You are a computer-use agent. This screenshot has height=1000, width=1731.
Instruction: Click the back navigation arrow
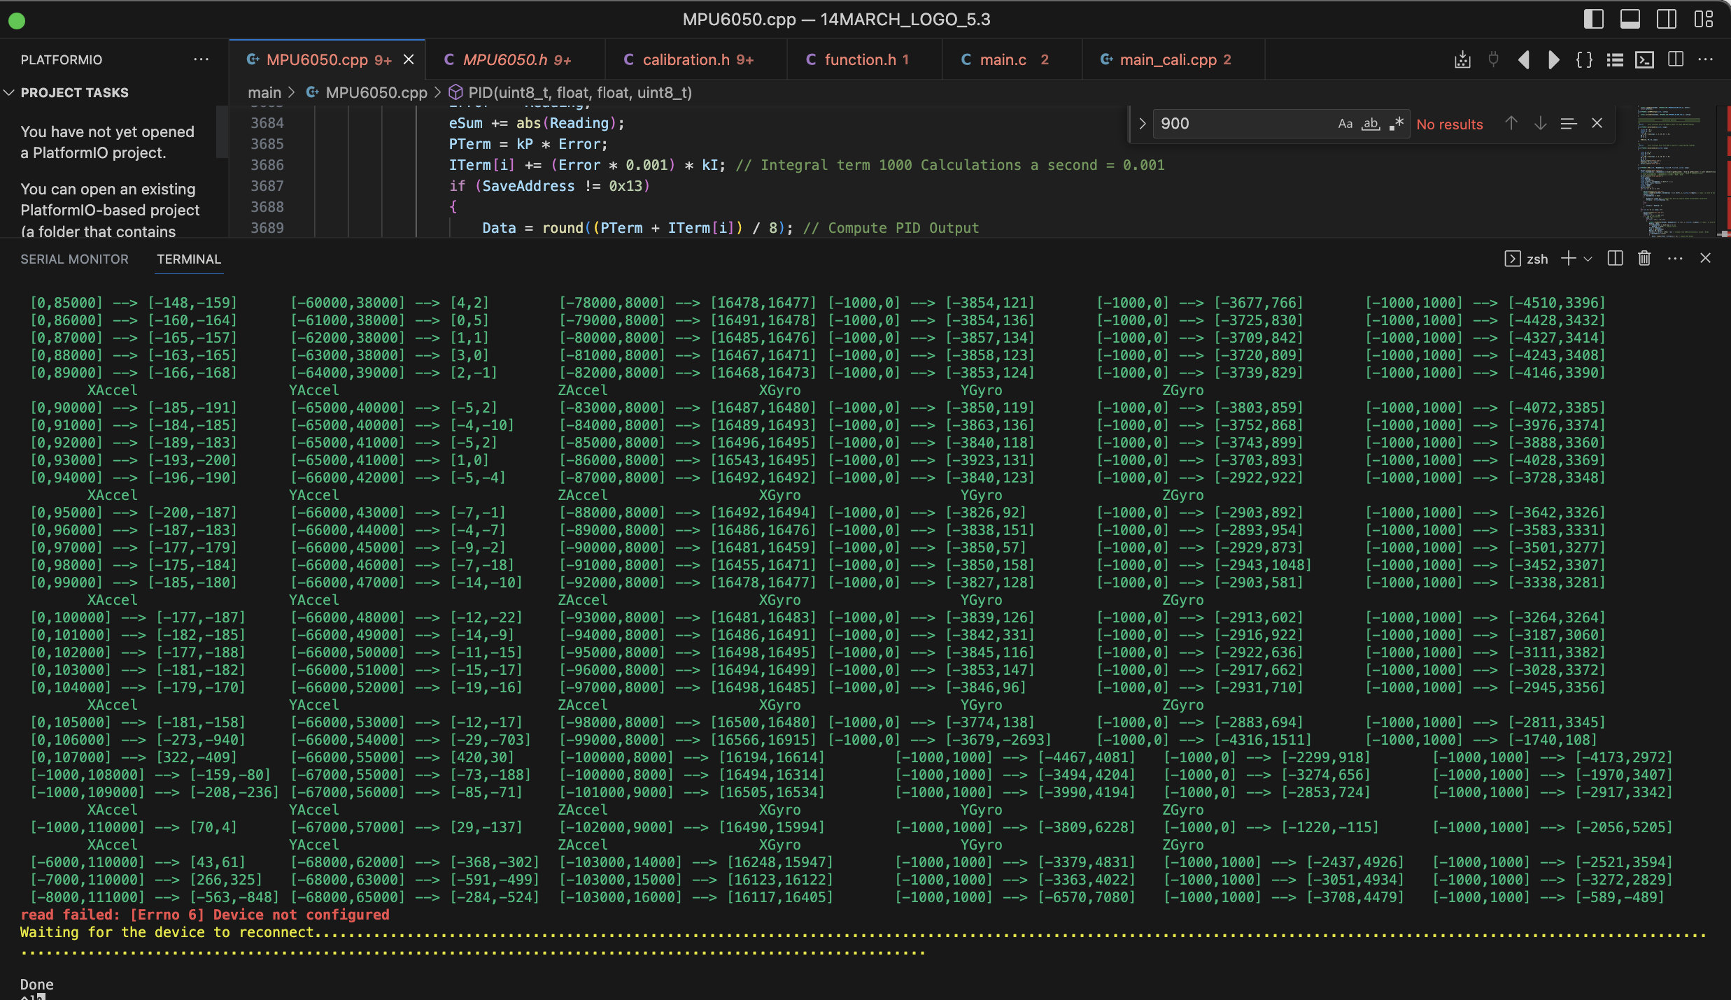(x=1524, y=59)
